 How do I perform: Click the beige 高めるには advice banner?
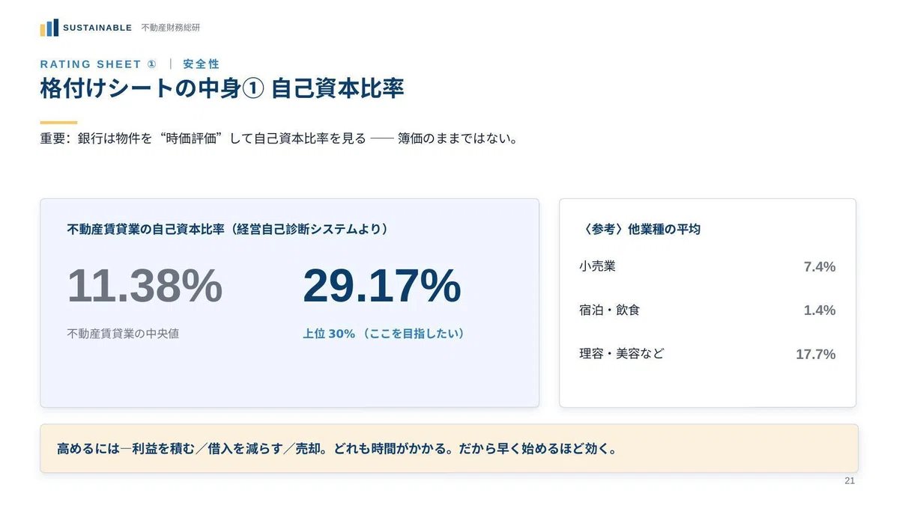tap(449, 449)
